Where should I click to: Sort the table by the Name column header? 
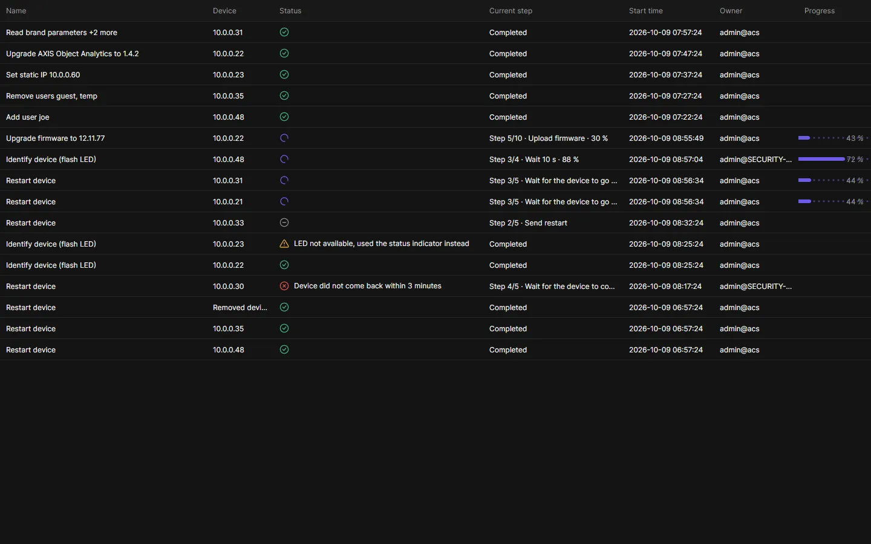[16, 11]
